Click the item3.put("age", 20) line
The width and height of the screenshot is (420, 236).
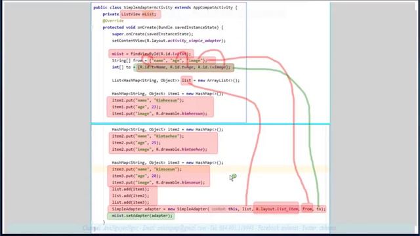coord(136,176)
